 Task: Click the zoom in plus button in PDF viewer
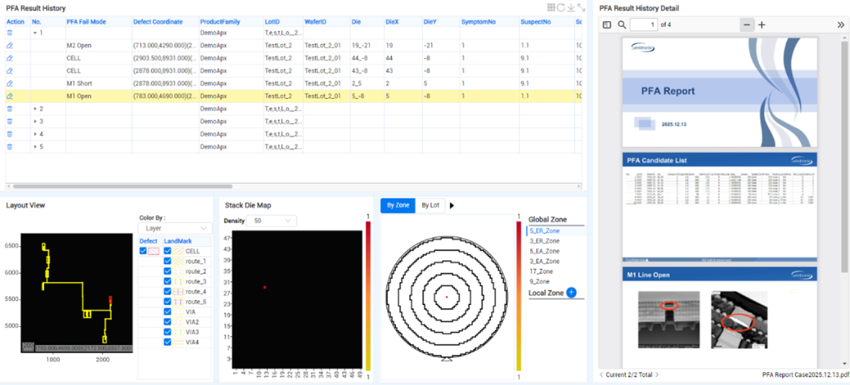[x=761, y=25]
